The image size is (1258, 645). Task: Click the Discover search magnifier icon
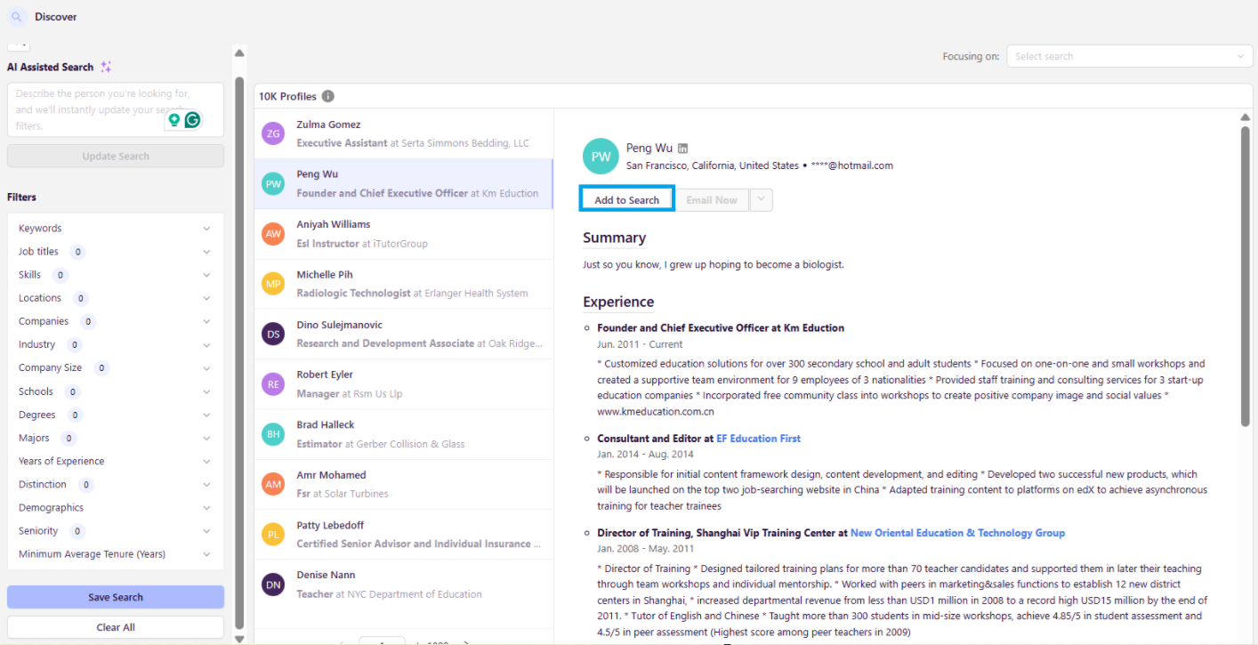(x=17, y=17)
